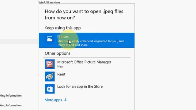Select Microsoft Office Picture Manager option

tap(87, 64)
